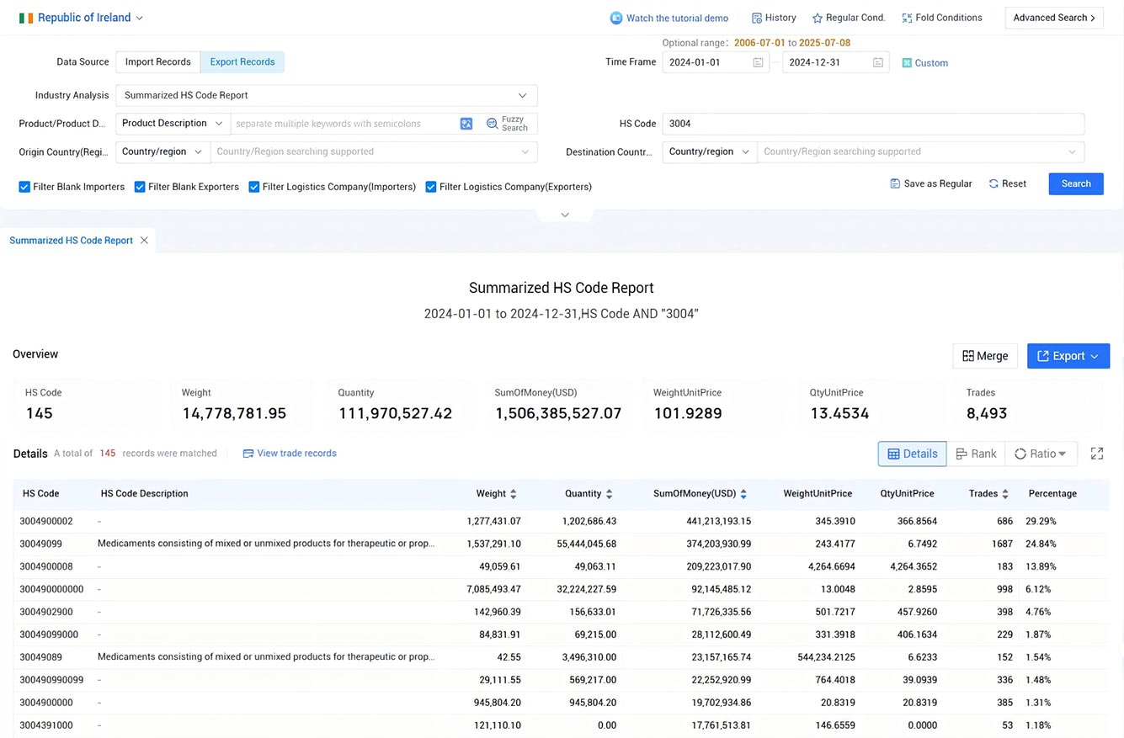Open Regular Cond. star option
This screenshot has width=1124, height=738.
(849, 18)
